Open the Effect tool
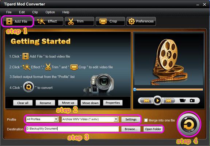 pyautogui.click(x=49, y=21)
